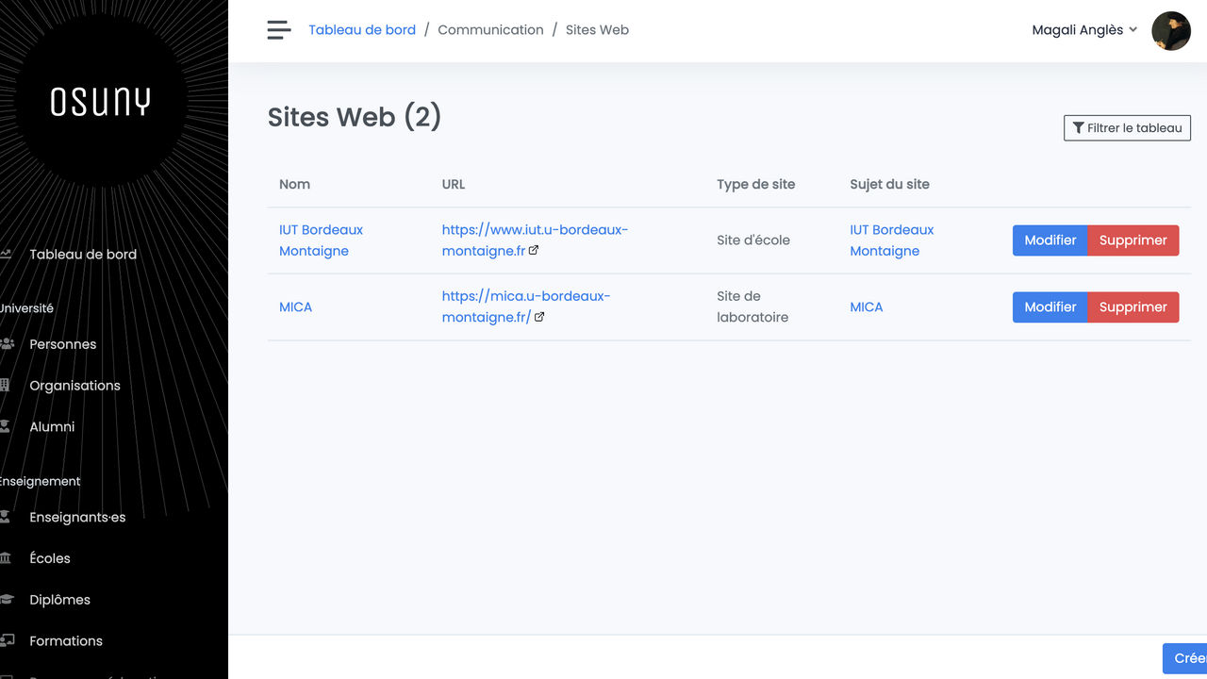This screenshot has height=679, width=1207.
Task: Click the Créer button
Action: pyautogui.click(x=1186, y=658)
